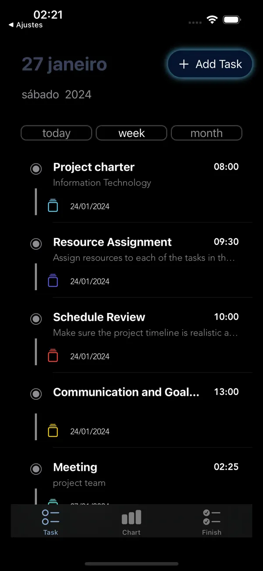Tap the plus icon in Add Task
The image size is (263, 571).
184,64
